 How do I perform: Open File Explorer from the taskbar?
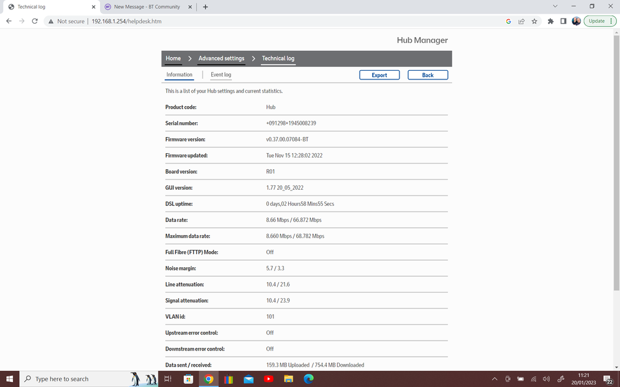tap(288, 379)
